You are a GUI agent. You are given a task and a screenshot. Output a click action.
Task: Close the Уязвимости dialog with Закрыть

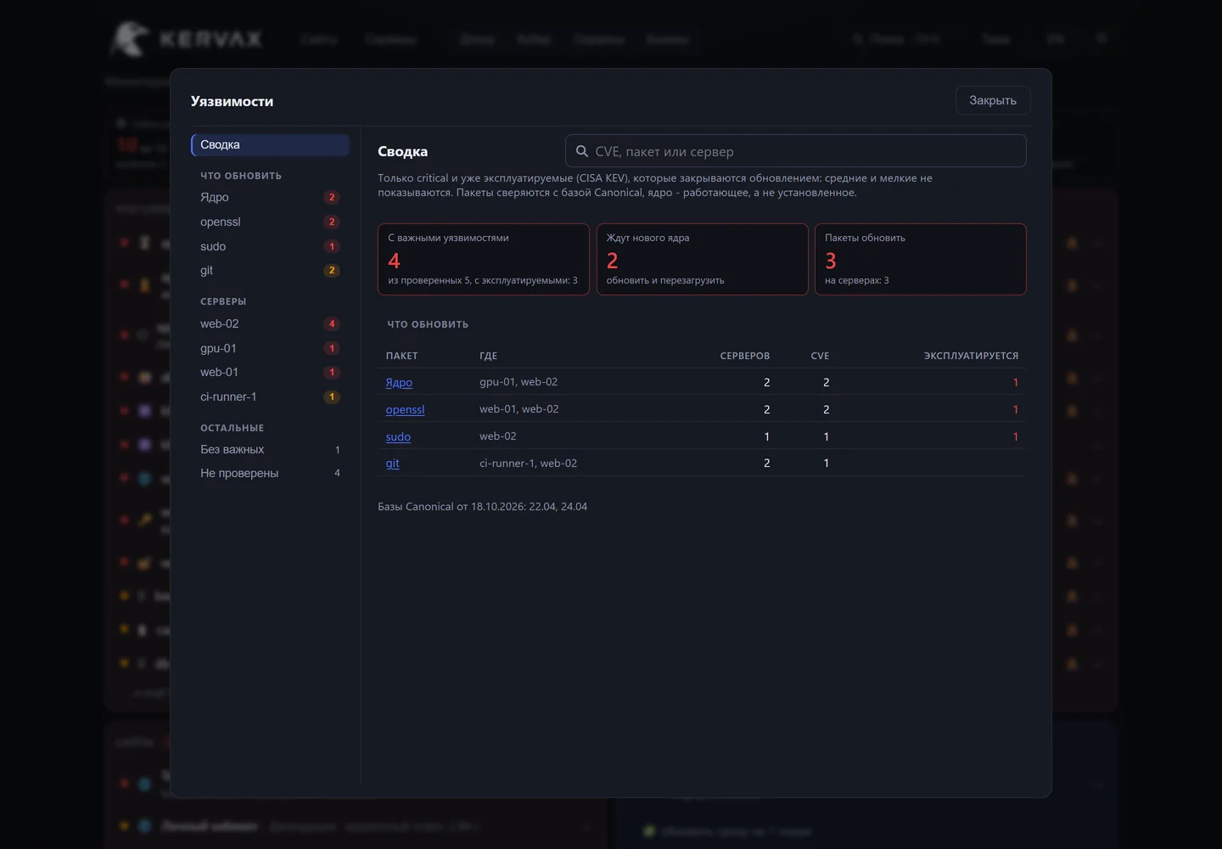(x=993, y=100)
